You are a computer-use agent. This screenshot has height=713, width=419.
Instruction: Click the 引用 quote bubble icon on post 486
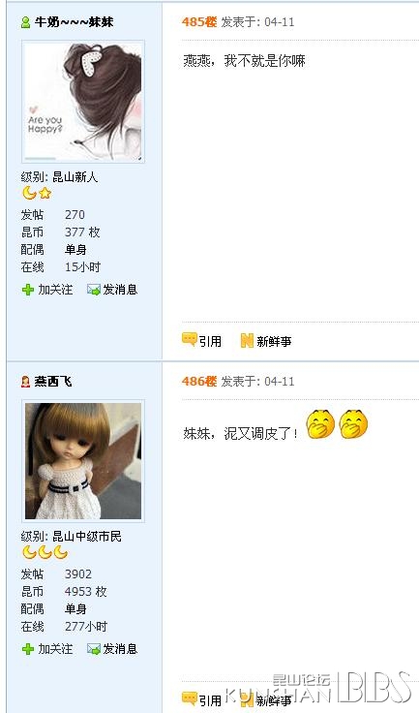point(189,699)
